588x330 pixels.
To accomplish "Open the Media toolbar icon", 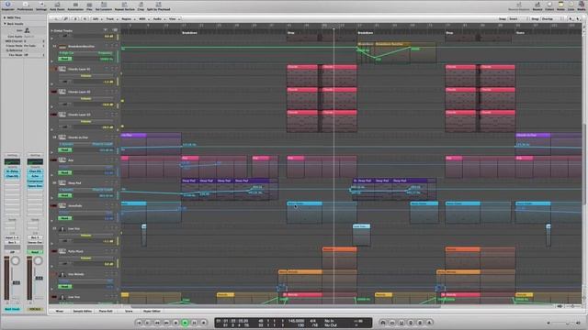I will [581, 5].
